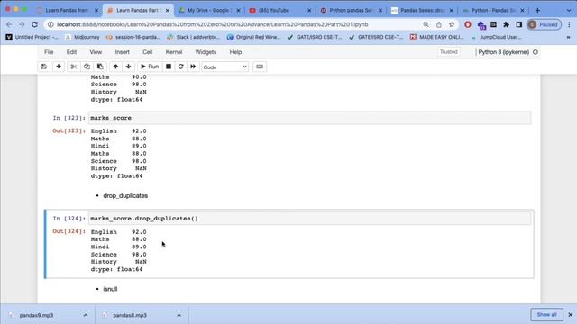Open the cell type Code dropdown
577x324 pixels.
point(224,67)
